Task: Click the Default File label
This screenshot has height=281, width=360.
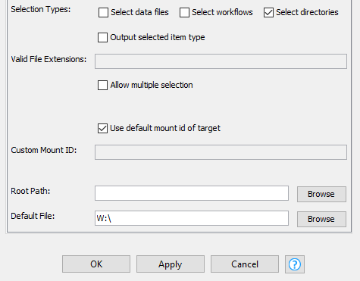Action: pyautogui.click(x=33, y=216)
